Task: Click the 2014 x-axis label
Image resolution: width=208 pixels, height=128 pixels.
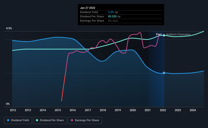Action: coord(43,110)
